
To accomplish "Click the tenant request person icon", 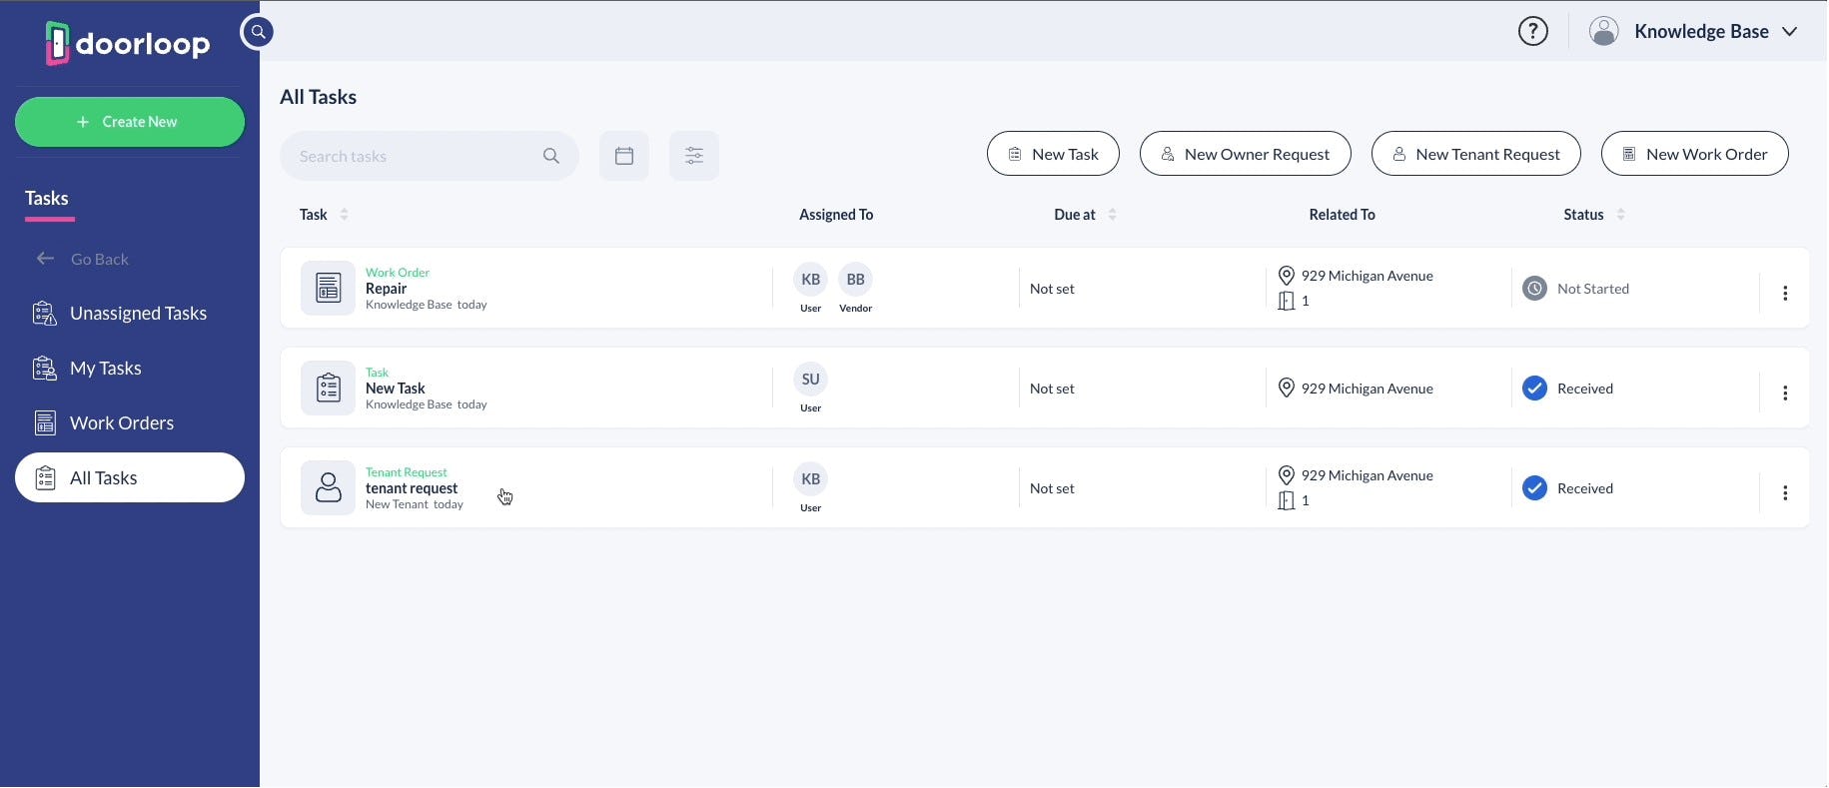I will [328, 488].
